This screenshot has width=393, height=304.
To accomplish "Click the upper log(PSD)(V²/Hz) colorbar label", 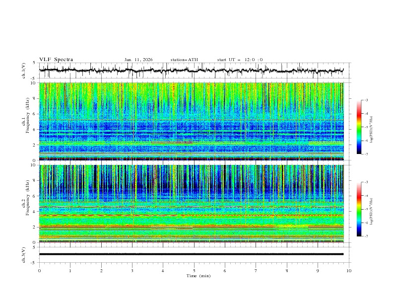I will click(371, 130).
